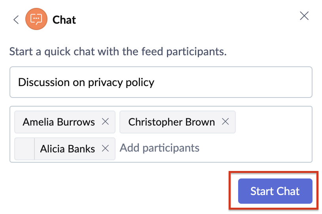This screenshot has width=322, height=214.
Task: Select the Alicia Banks name chip
Action: coord(67,149)
